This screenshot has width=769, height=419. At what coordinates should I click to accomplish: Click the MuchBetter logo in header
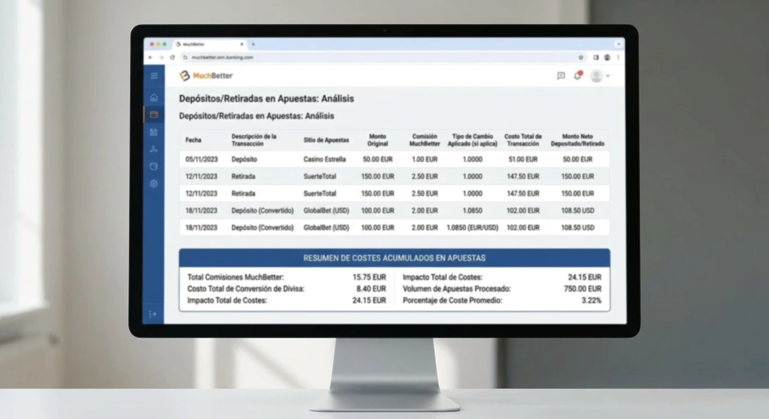click(x=206, y=76)
